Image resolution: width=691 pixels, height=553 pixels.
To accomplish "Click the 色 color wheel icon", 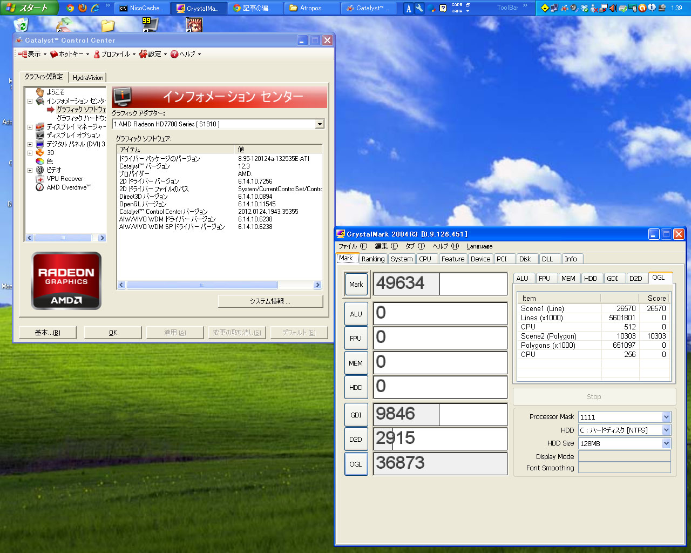I will tap(40, 161).
